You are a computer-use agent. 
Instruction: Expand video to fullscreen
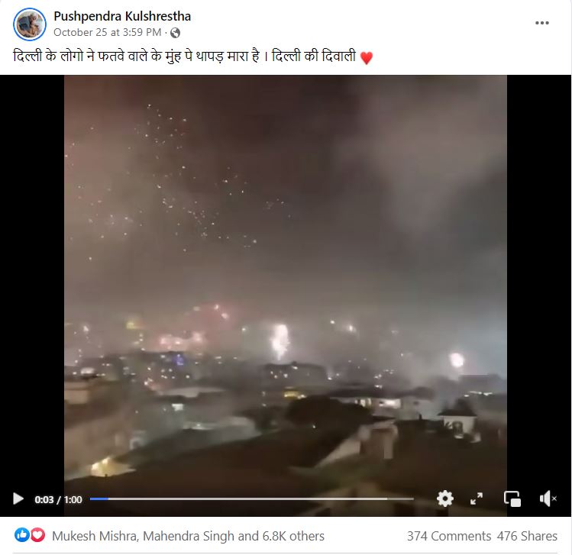(x=477, y=499)
